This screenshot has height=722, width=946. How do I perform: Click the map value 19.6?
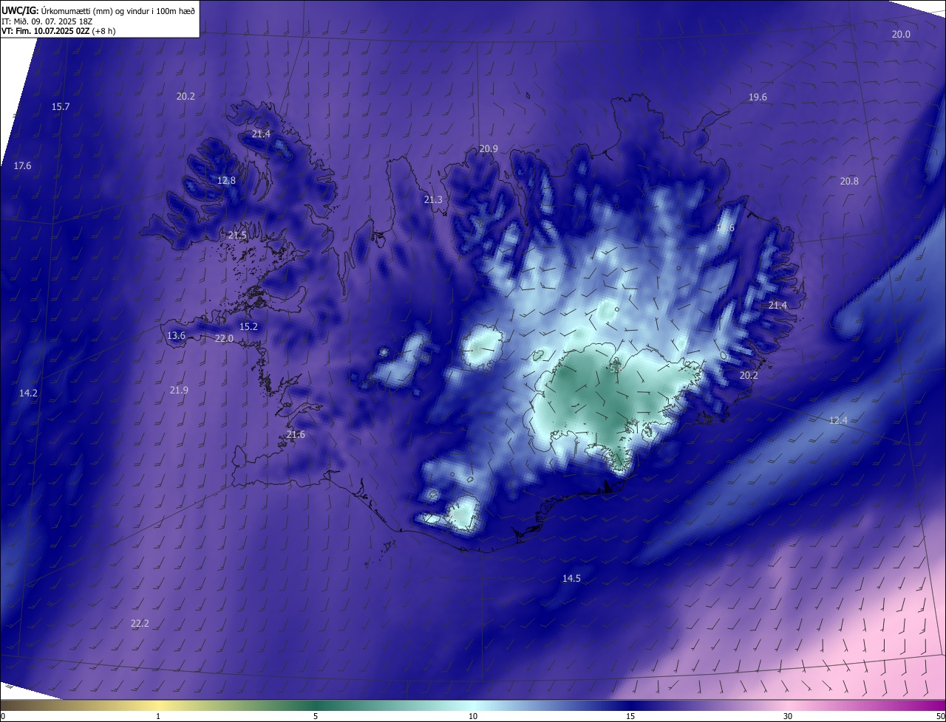pyautogui.click(x=758, y=97)
